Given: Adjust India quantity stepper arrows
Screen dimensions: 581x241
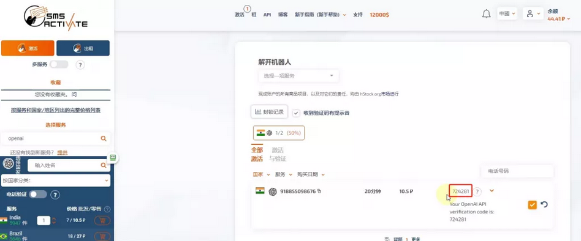Looking at the screenshot, I should [54, 221].
